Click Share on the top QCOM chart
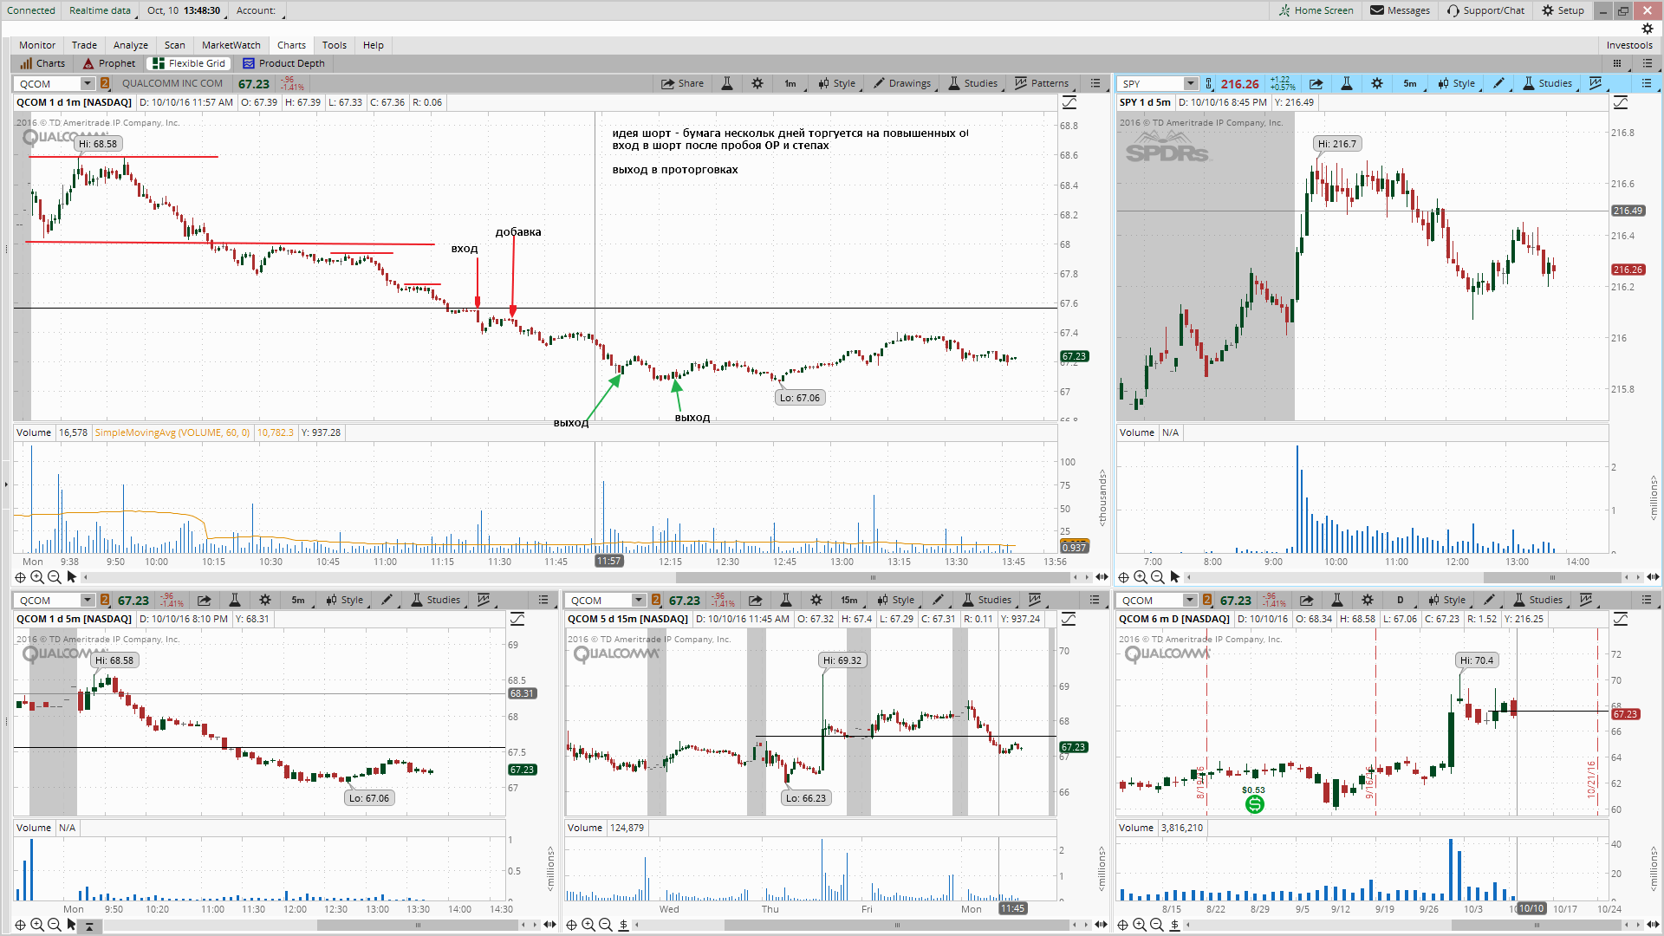This screenshot has height=936, width=1664. (682, 83)
